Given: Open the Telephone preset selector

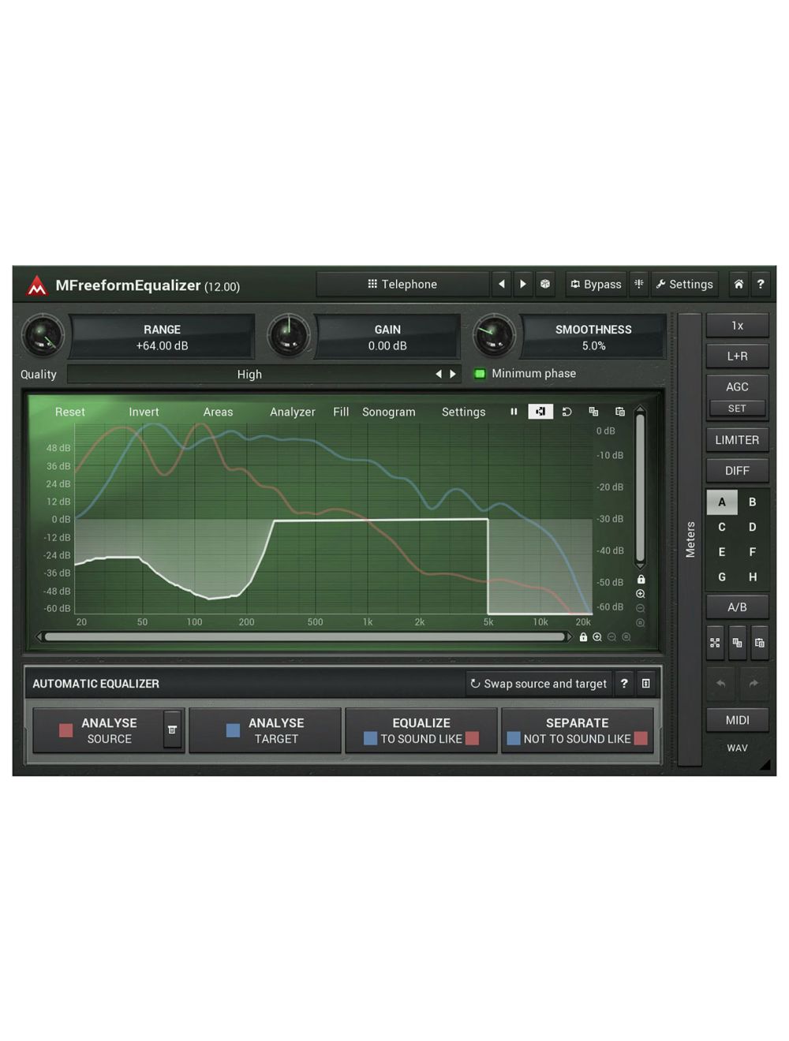Looking at the screenshot, I should coord(402,284).
